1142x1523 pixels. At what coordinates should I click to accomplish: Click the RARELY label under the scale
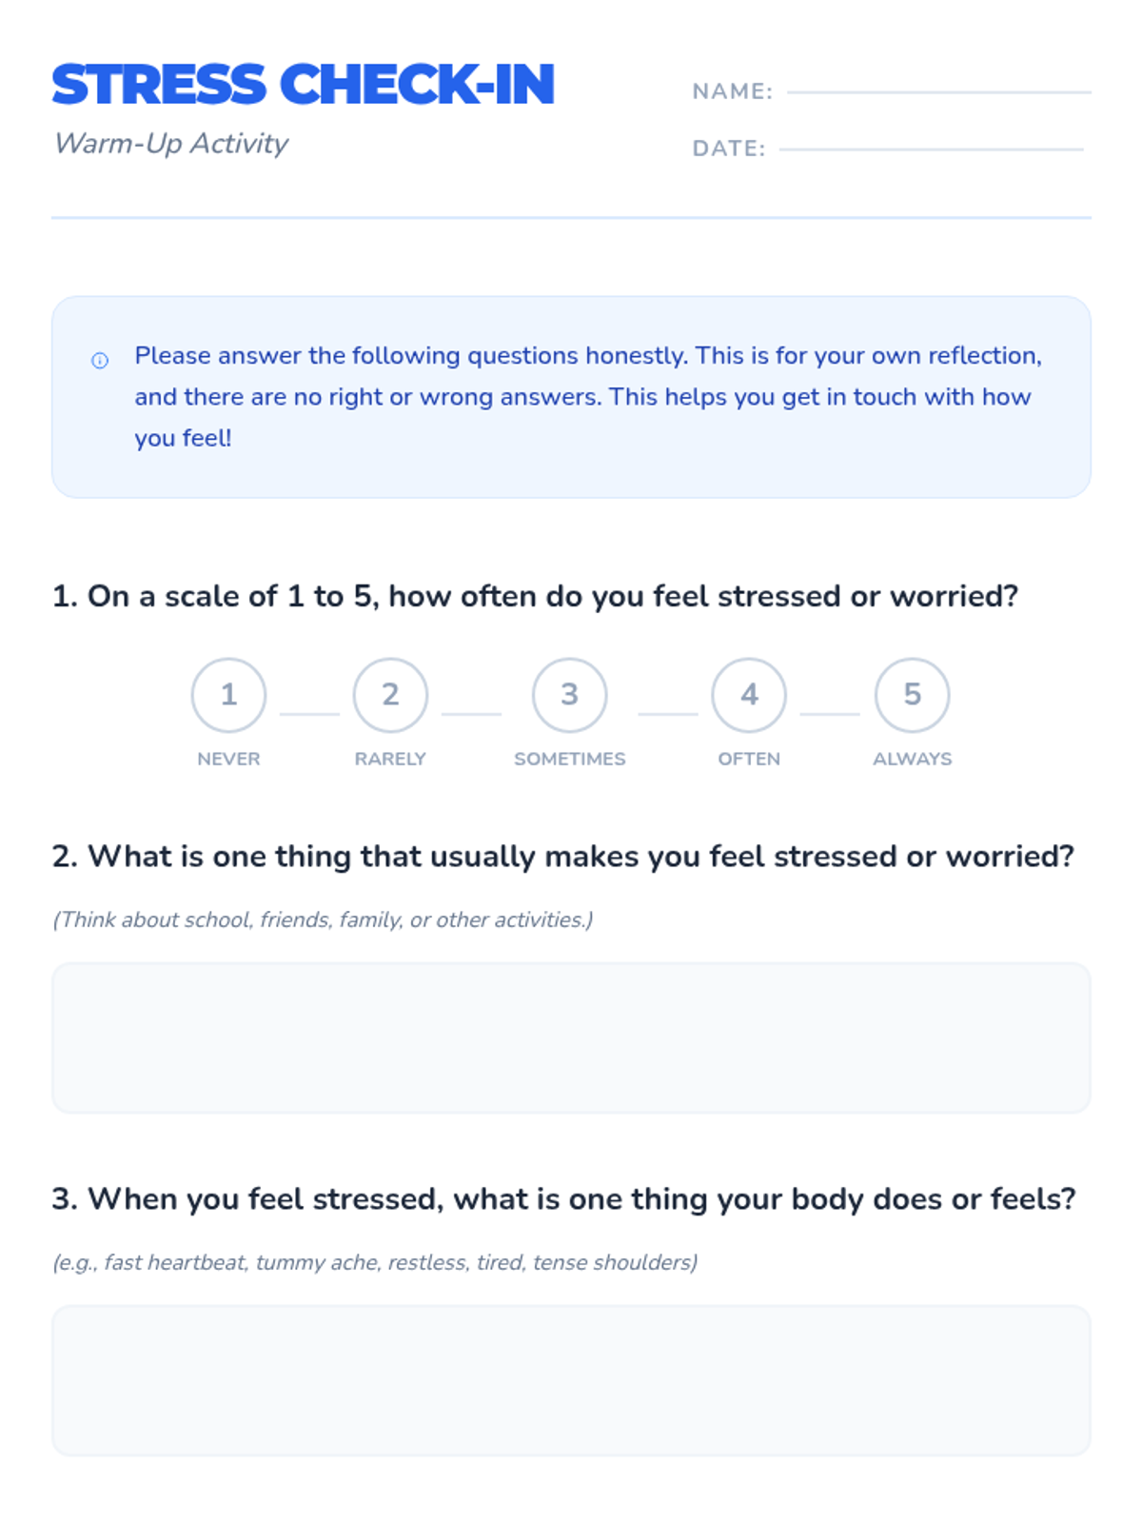[390, 759]
